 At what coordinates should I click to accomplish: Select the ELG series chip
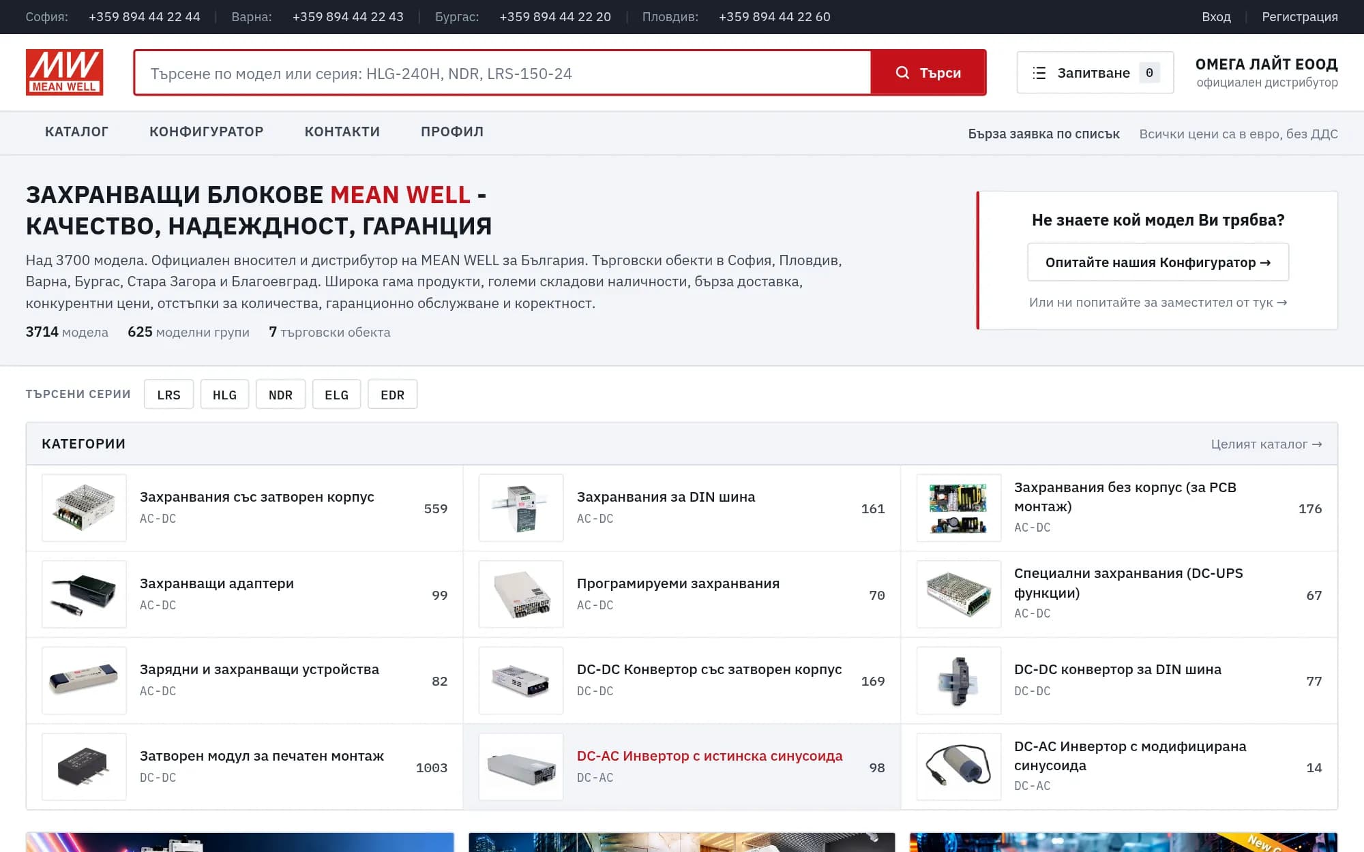[x=336, y=395]
